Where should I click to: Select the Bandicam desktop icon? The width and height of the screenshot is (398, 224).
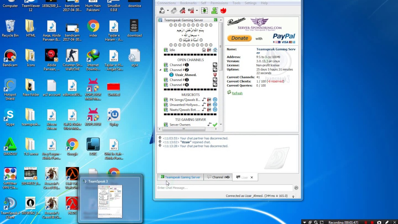pos(10,58)
